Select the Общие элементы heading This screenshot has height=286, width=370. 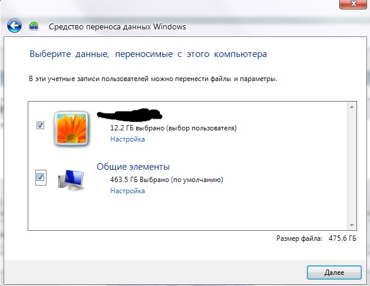(133, 167)
